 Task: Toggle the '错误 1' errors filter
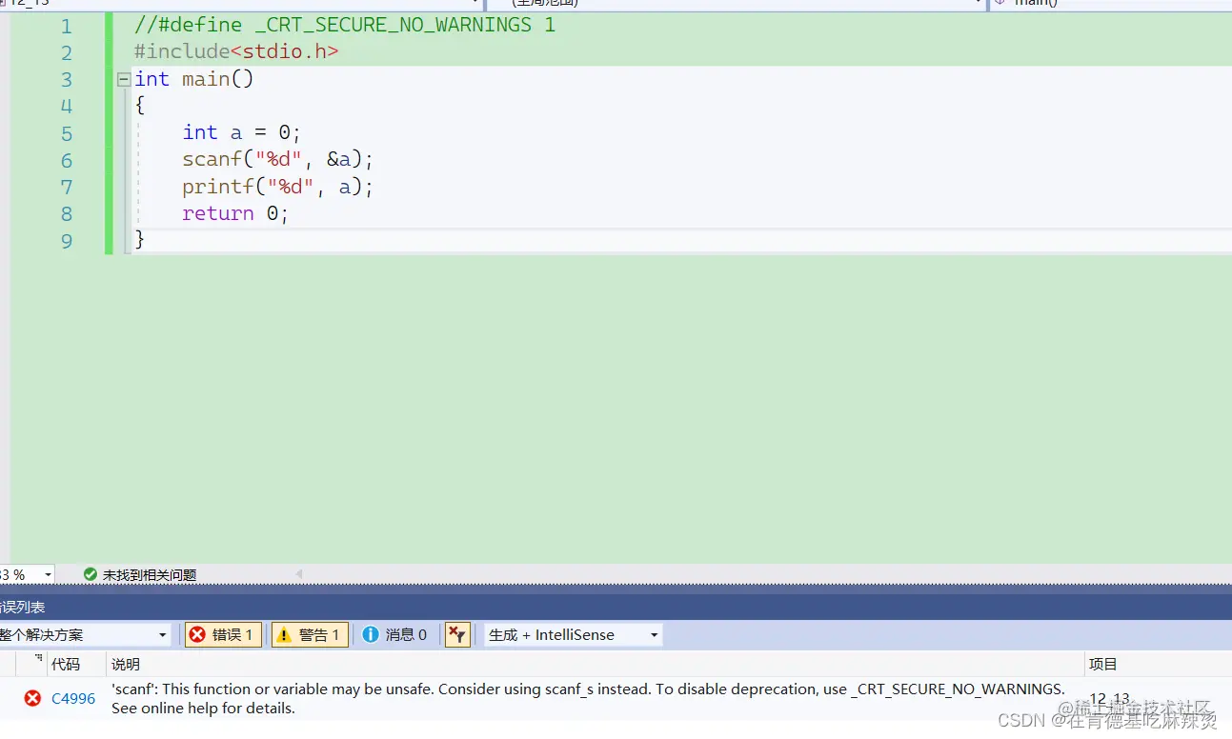point(223,634)
